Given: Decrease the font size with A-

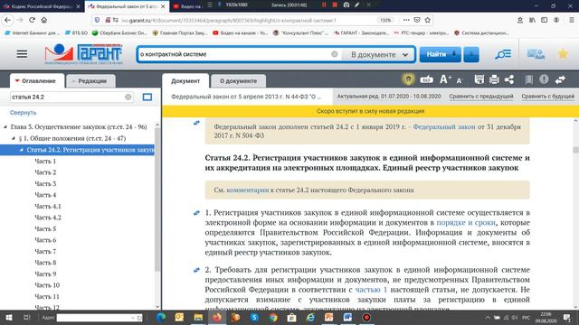Looking at the screenshot, I should coord(460,80).
